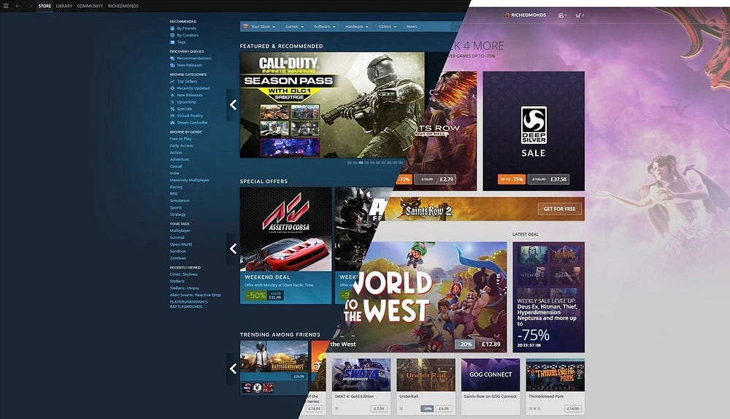
Task: Open the hamburger menu in Steam's title bar
Action: [6, 6]
